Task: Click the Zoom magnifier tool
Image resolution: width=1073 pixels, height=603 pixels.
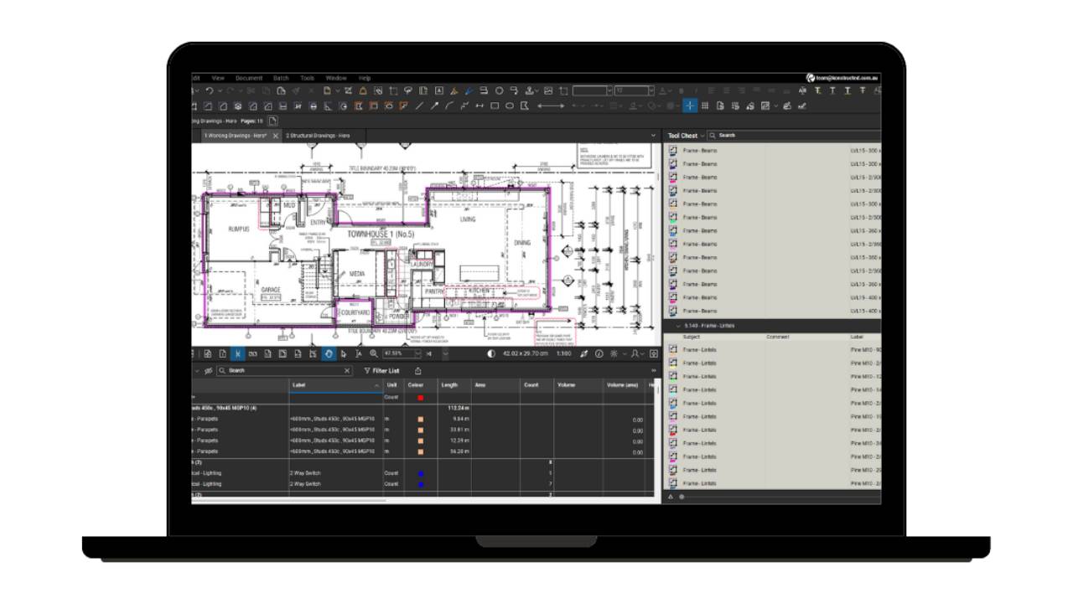Action: (x=374, y=353)
